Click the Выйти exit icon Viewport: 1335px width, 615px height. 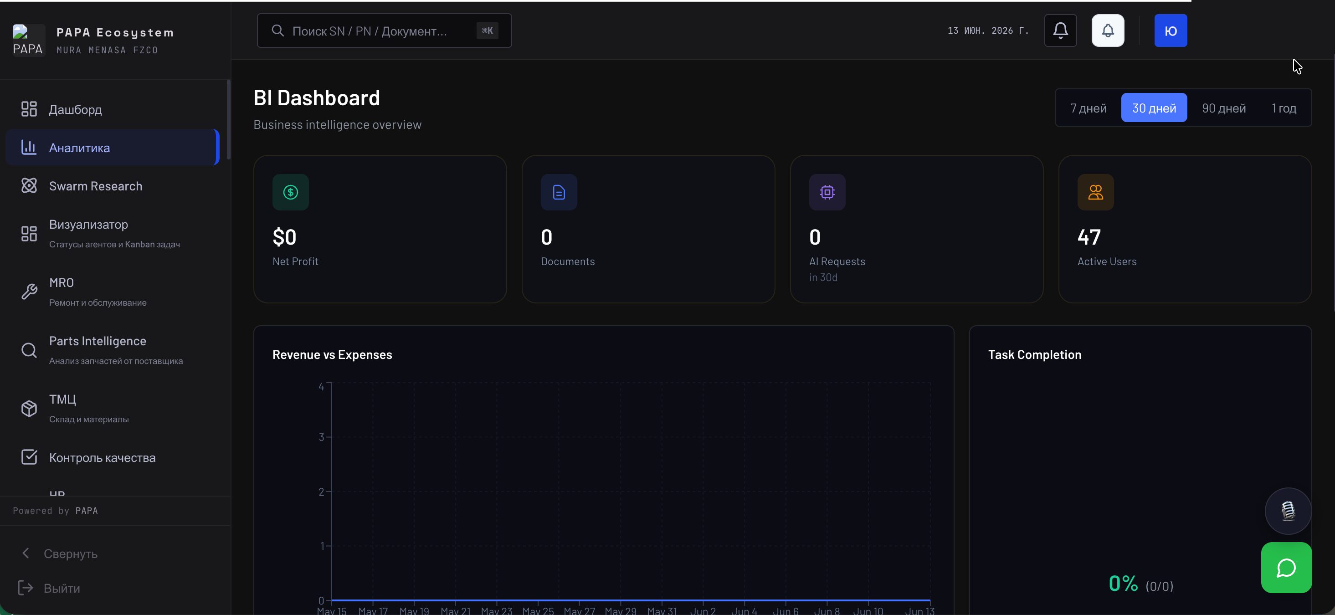point(26,588)
